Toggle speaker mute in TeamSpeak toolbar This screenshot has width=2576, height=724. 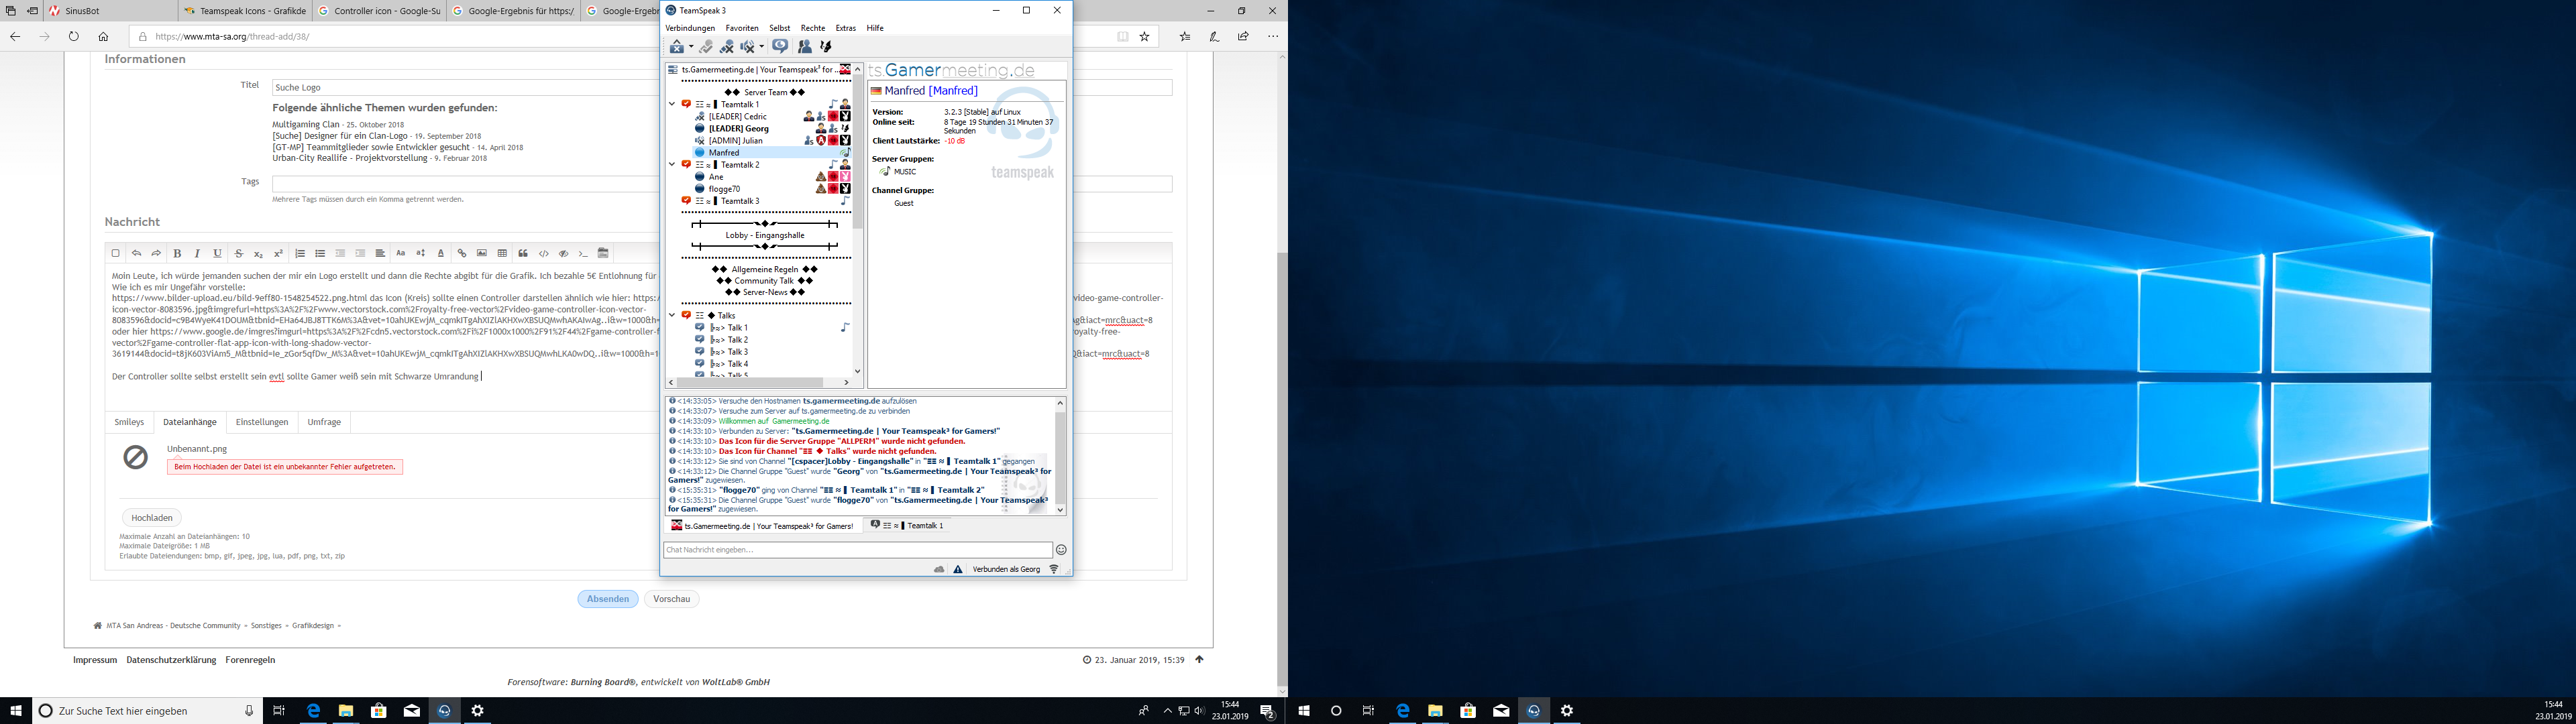pos(747,47)
